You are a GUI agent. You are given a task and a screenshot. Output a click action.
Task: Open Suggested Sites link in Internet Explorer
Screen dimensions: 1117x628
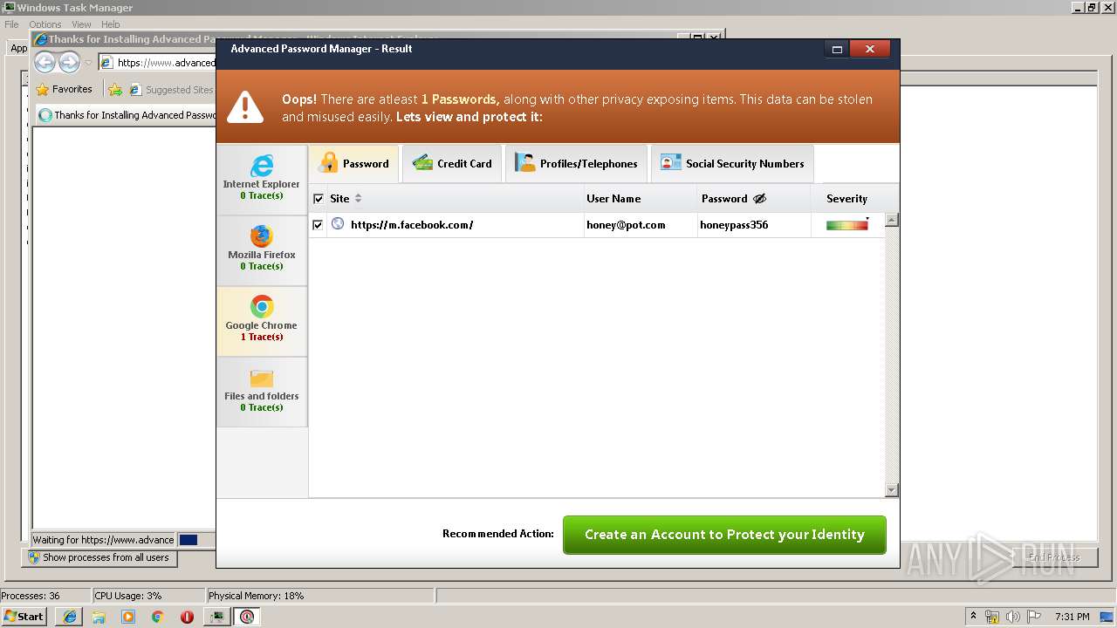click(x=171, y=89)
